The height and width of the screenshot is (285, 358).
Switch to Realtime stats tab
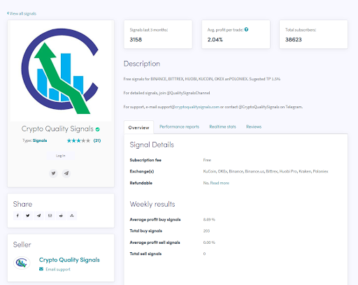222,126
